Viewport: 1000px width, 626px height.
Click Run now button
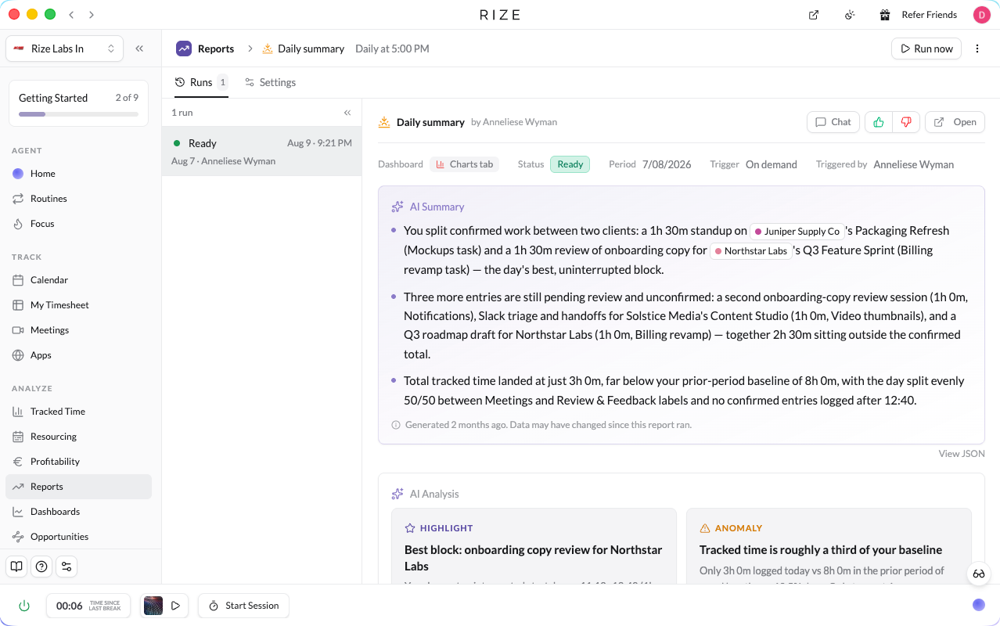[x=926, y=49]
